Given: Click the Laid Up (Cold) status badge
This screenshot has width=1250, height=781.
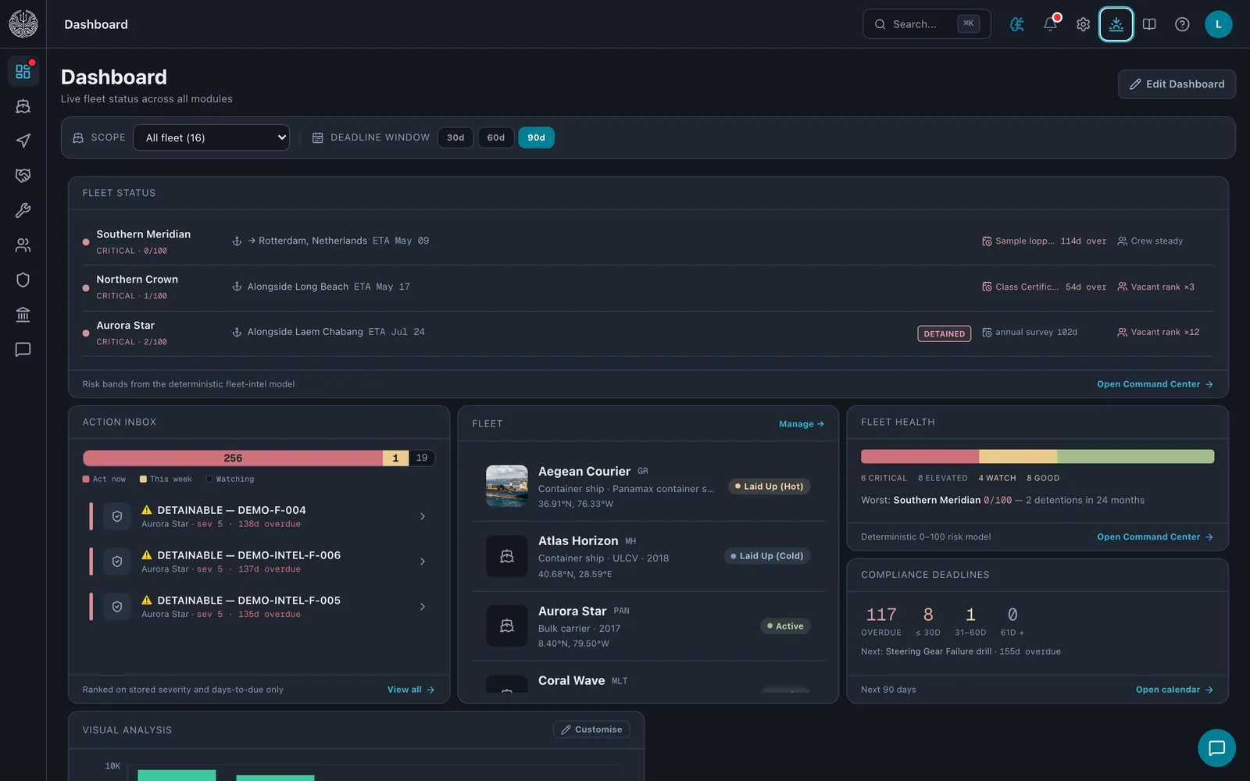Looking at the screenshot, I should click(767, 556).
